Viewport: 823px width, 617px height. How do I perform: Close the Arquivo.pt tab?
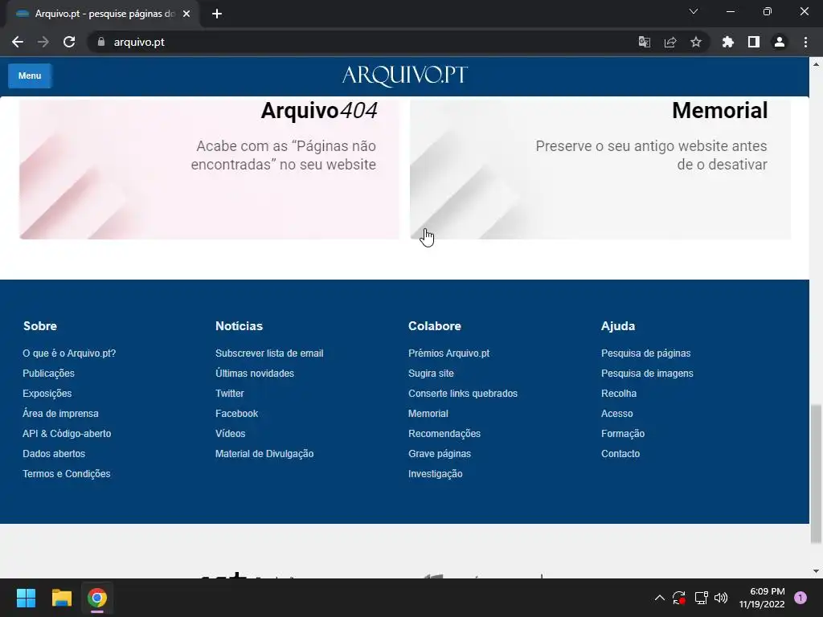tap(186, 14)
